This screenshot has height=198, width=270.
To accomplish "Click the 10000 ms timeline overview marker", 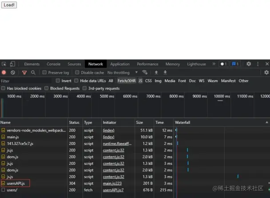I will tap(222, 96).
